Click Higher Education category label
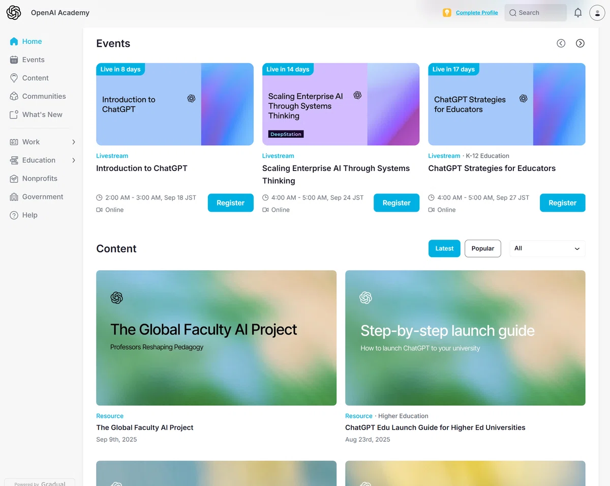 click(403, 416)
